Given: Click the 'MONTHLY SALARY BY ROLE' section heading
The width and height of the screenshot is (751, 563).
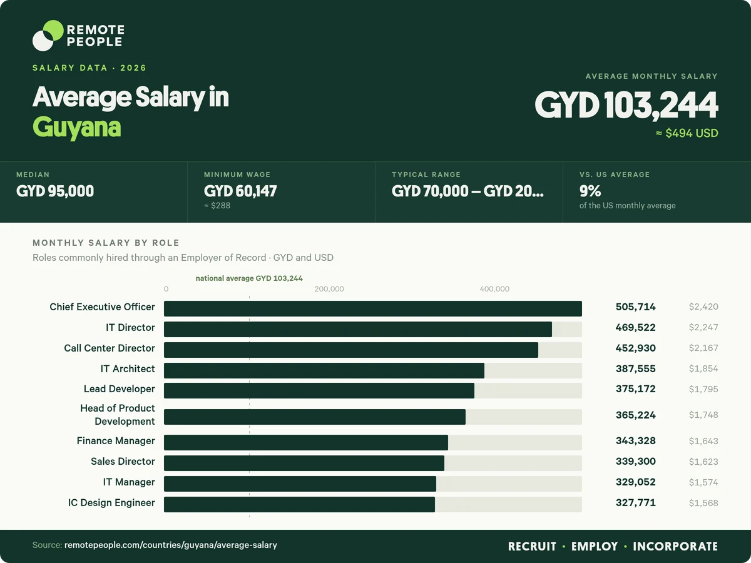Looking at the screenshot, I should point(106,243).
